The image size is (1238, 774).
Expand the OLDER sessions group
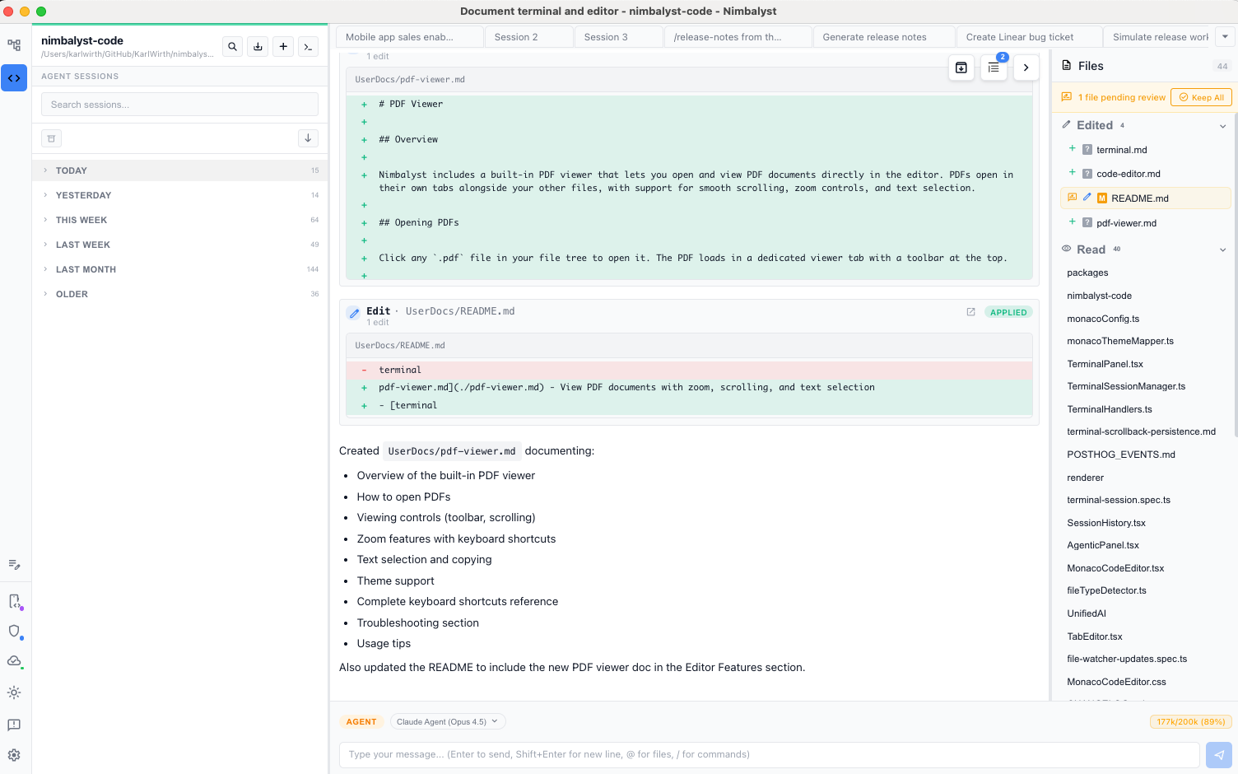[179, 294]
